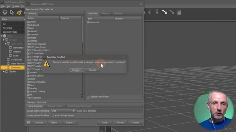Expand the Bridges action category
236x132 pixels.
[x=28, y=38]
